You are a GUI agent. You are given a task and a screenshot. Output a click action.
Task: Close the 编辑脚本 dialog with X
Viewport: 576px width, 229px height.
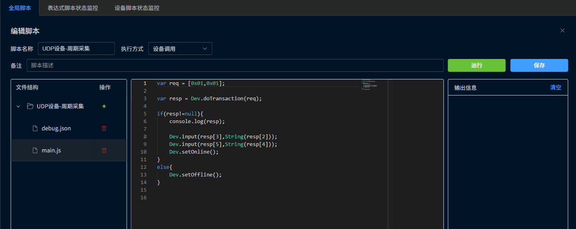pyautogui.click(x=562, y=30)
